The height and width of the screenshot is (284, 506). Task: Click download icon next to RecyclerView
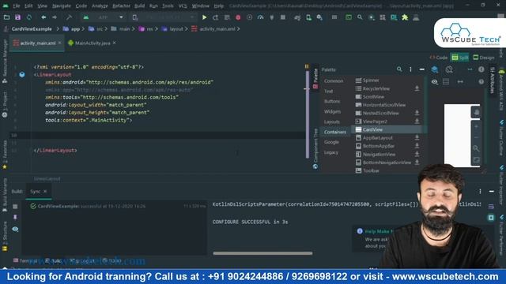pyautogui.click(x=417, y=88)
